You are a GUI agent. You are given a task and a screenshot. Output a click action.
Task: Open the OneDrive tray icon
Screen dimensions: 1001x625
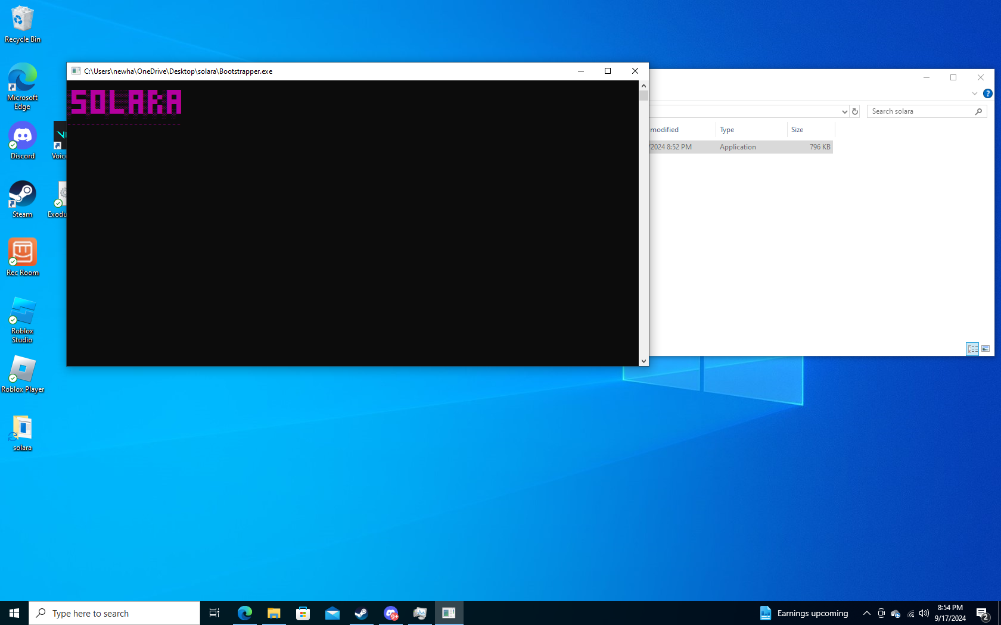pyautogui.click(x=896, y=613)
